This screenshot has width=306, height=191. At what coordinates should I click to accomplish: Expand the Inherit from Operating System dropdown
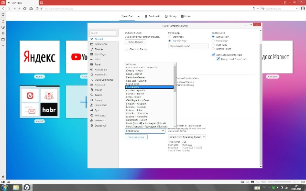187,137
